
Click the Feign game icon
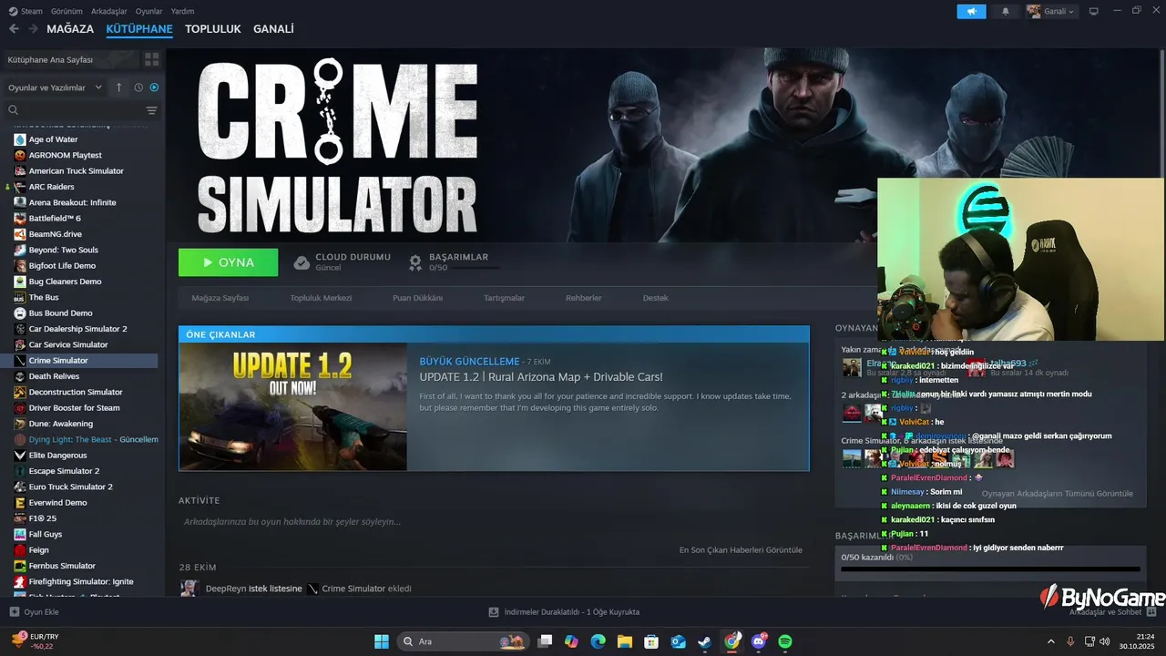tap(20, 550)
